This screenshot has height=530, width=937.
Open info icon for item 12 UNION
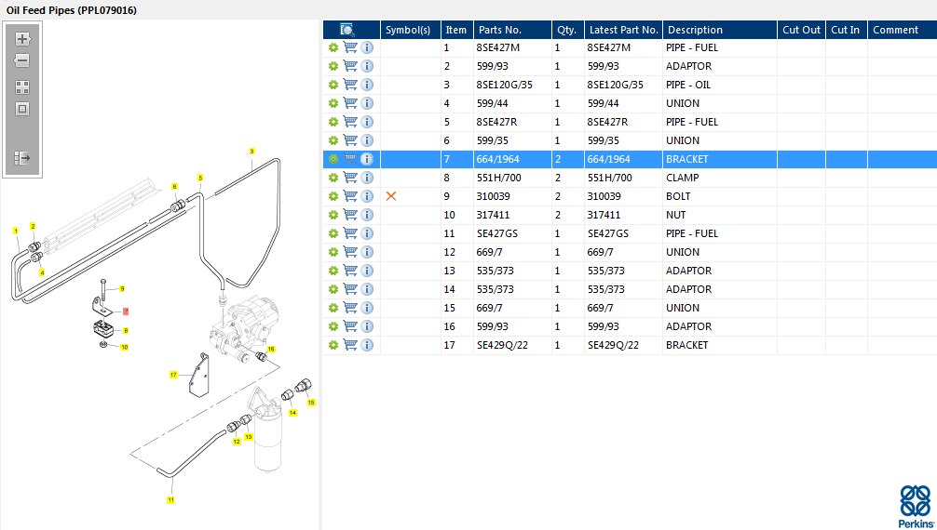367,252
